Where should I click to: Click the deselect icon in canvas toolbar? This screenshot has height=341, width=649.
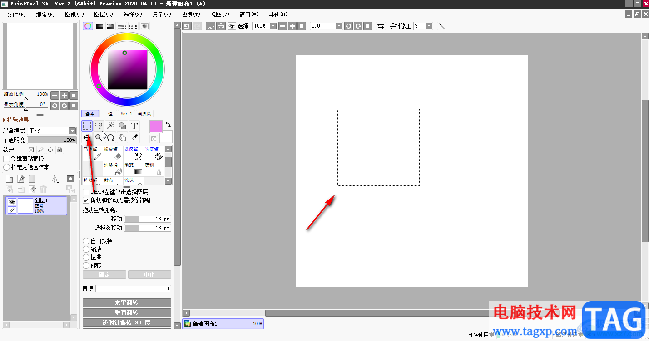[x=210, y=26]
